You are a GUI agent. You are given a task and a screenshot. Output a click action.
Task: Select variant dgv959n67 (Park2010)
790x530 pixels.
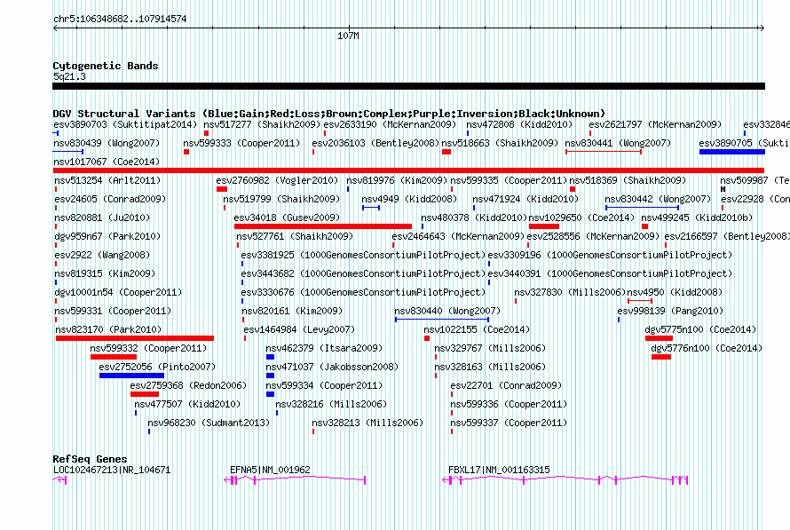click(x=107, y=236)
